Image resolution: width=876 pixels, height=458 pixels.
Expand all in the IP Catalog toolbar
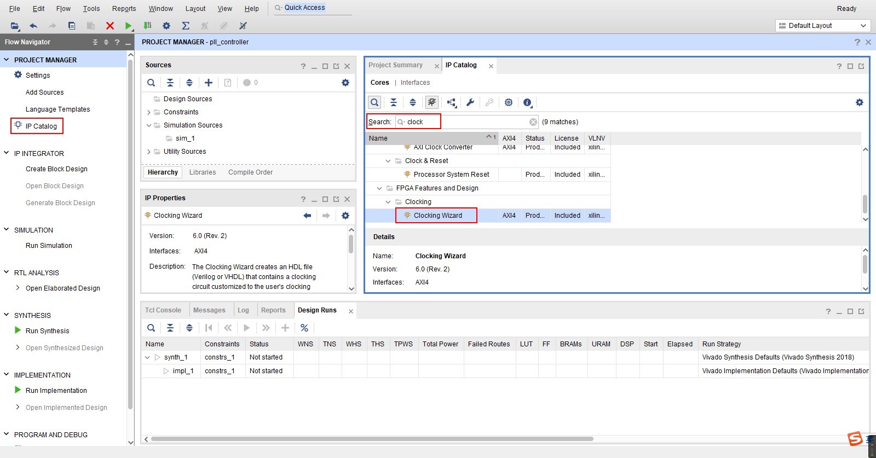(413, 102)
